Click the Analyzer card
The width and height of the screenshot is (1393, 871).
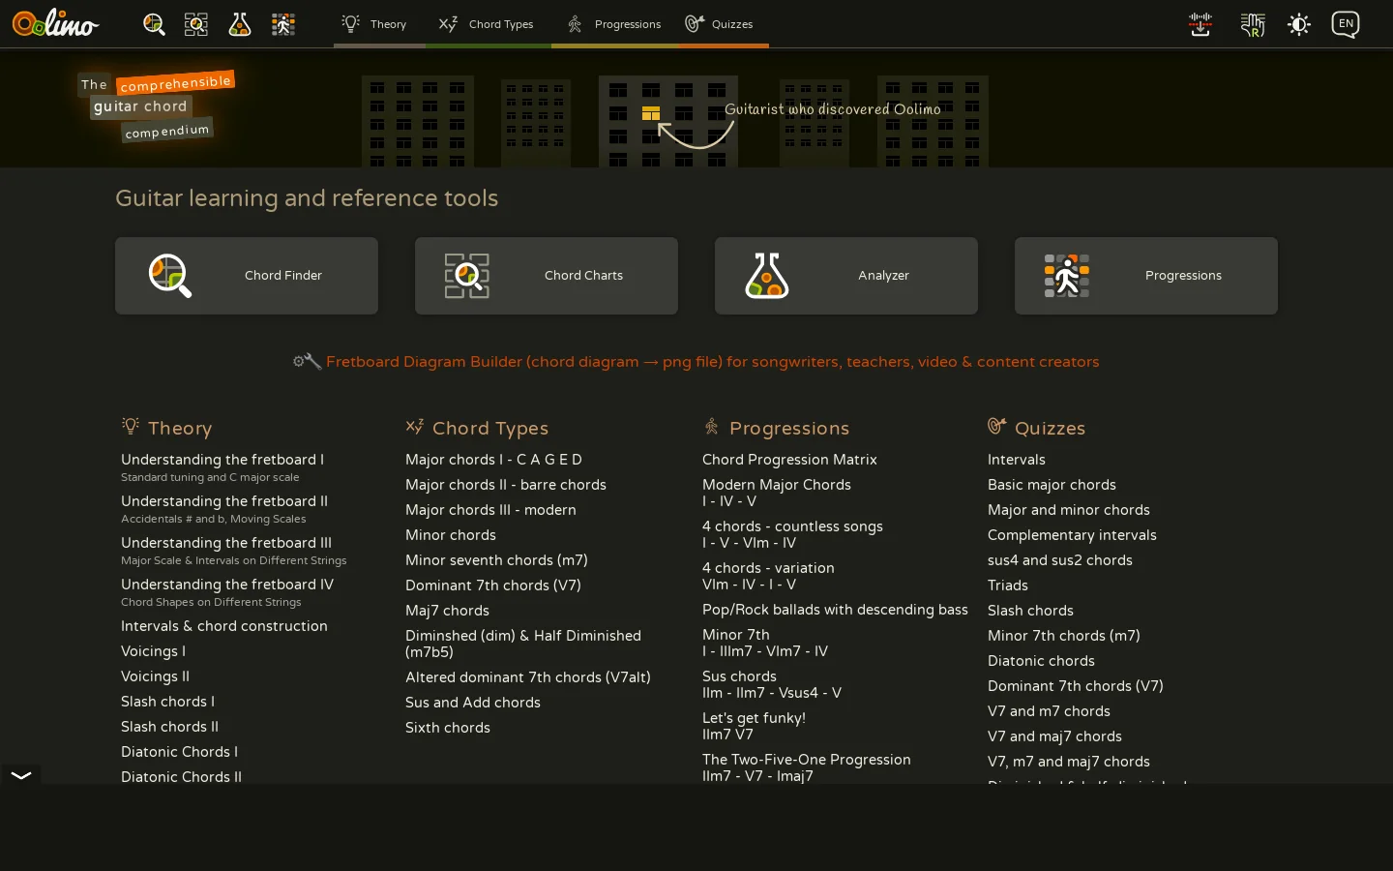click(x=846, y=276)
